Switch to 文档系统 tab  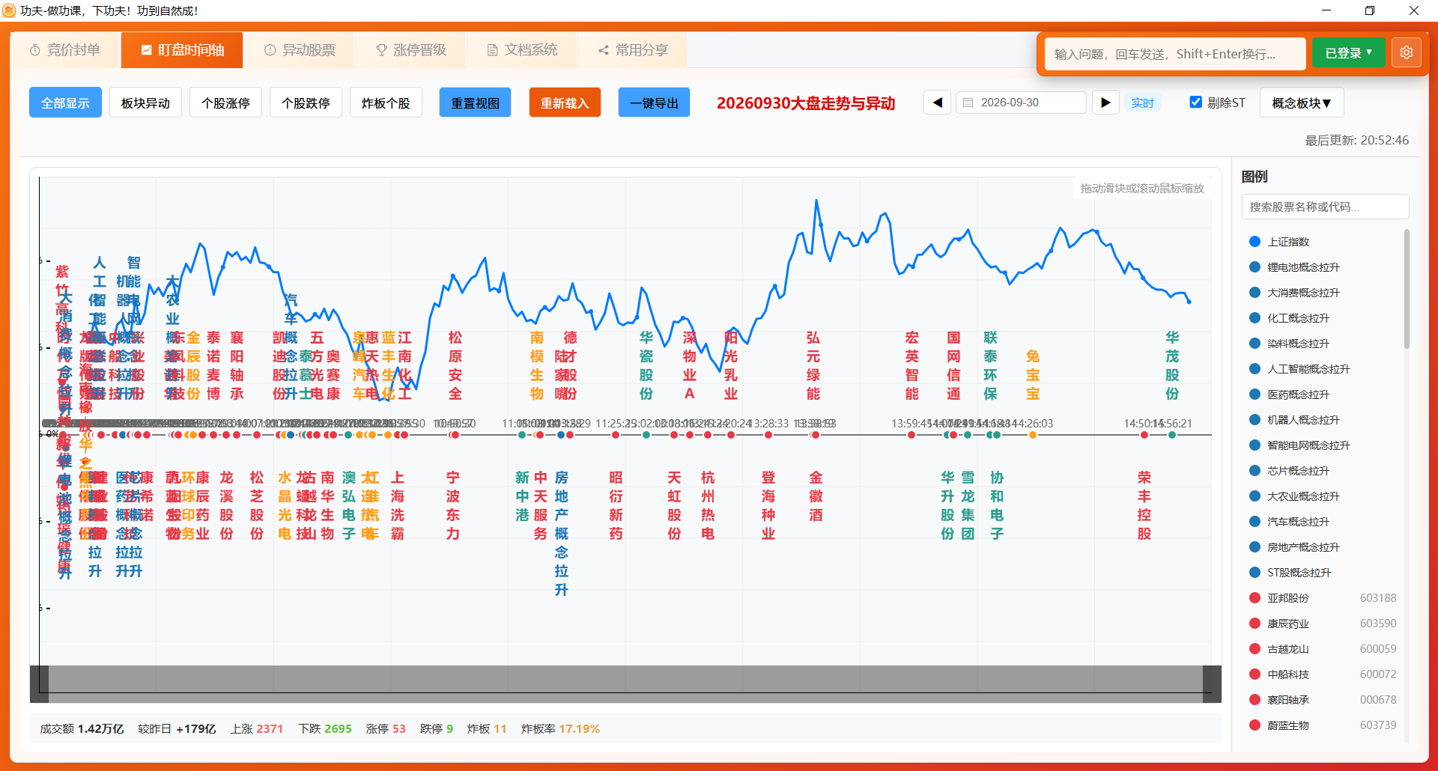coord(522,50)
